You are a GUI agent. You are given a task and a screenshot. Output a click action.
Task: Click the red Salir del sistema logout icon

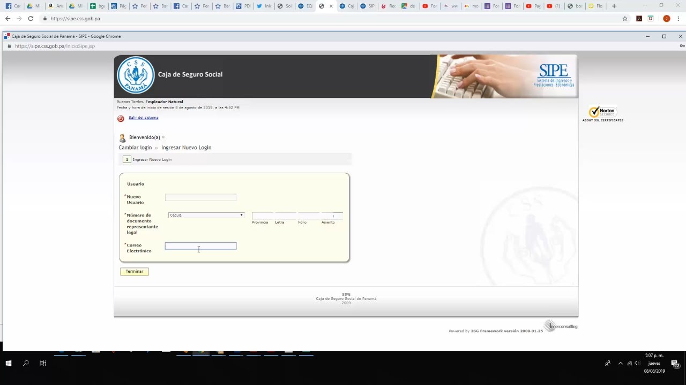121,119
